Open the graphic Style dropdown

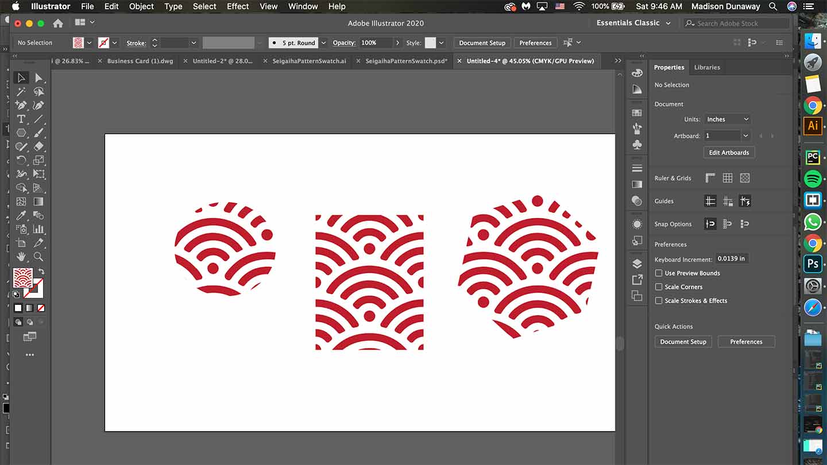[x=442, y=43]
